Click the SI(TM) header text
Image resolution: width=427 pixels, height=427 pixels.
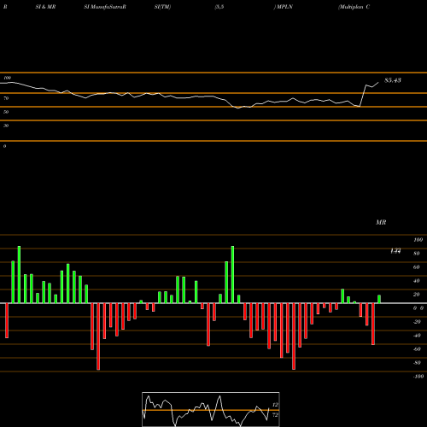(162, 7)
